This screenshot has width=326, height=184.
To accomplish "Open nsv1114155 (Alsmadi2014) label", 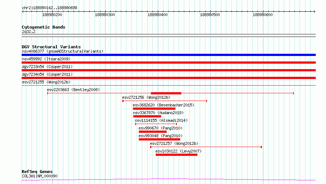I will (161, 120).
